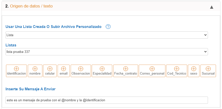222x109 pixels.
Task: Insert the identificacion field tag
Action: [16, 71]
